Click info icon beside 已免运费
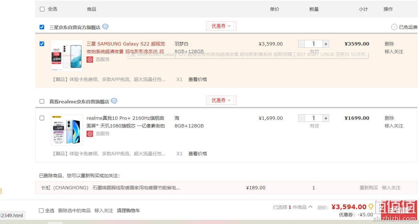 click(394, 27)
